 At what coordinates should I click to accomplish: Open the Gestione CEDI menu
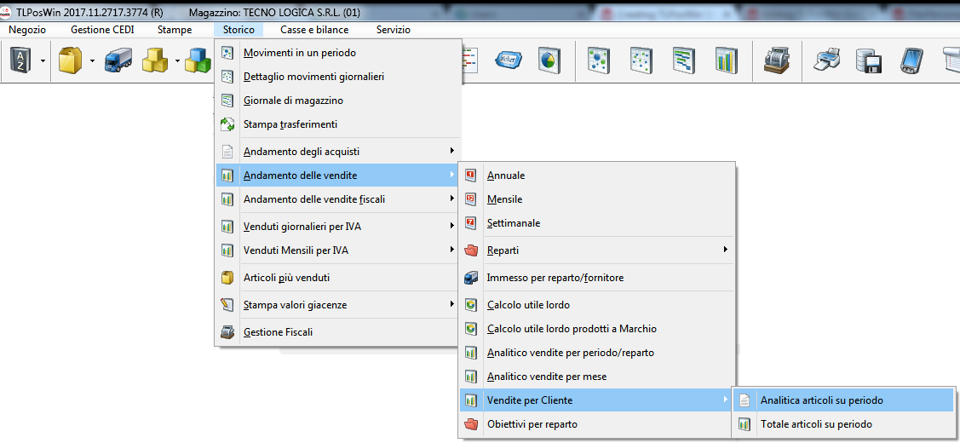[x=102, y=30]
